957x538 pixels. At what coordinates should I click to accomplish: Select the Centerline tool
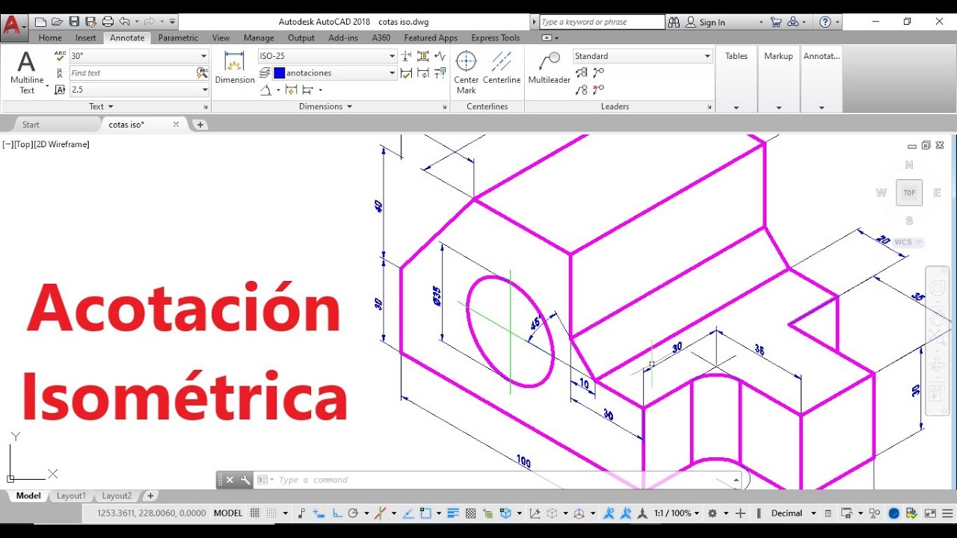[502, 67]
